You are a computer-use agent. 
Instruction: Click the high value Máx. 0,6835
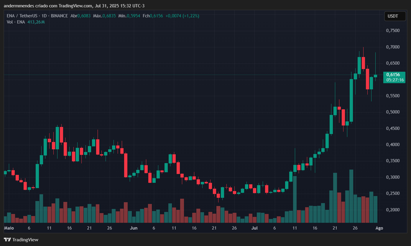104,16
